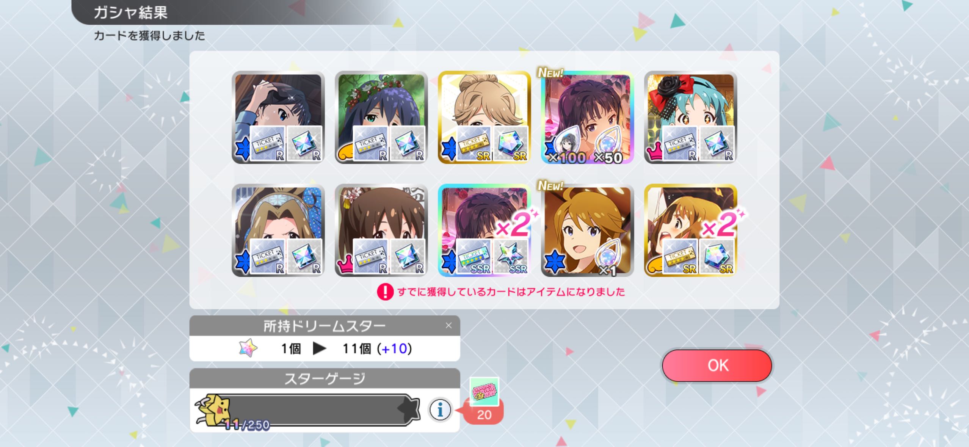Select the SSR star piece item icon

510,257
